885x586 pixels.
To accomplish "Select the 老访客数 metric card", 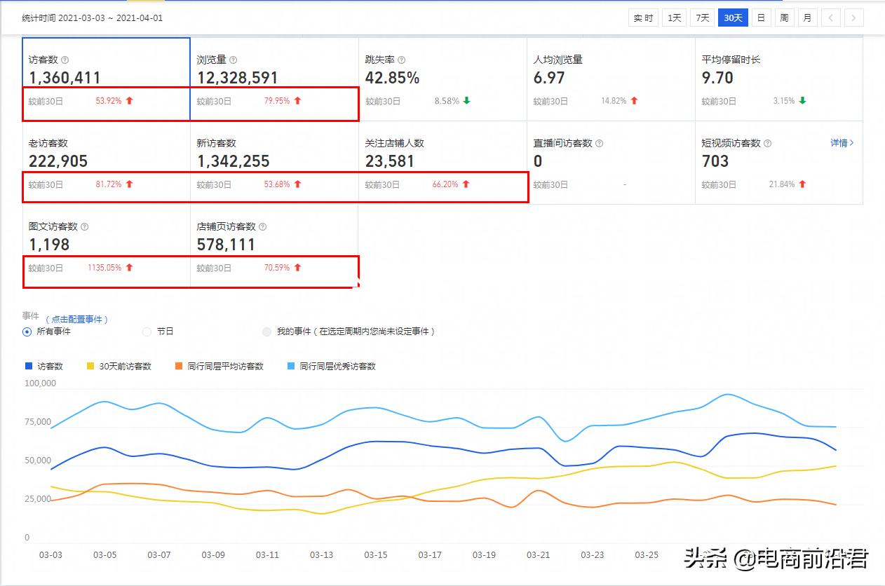I will point(106,163).
